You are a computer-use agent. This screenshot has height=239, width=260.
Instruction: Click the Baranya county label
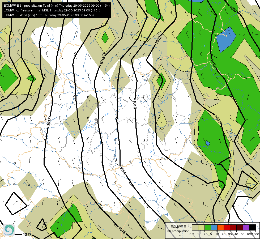pyautogui.click(x=88, y=174)
